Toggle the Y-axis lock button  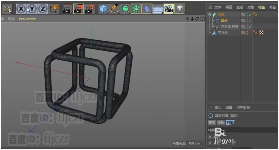tap(32, 9)
